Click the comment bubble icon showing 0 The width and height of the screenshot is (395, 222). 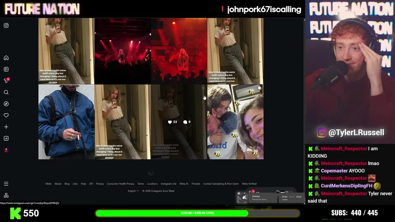pos(185,122)
